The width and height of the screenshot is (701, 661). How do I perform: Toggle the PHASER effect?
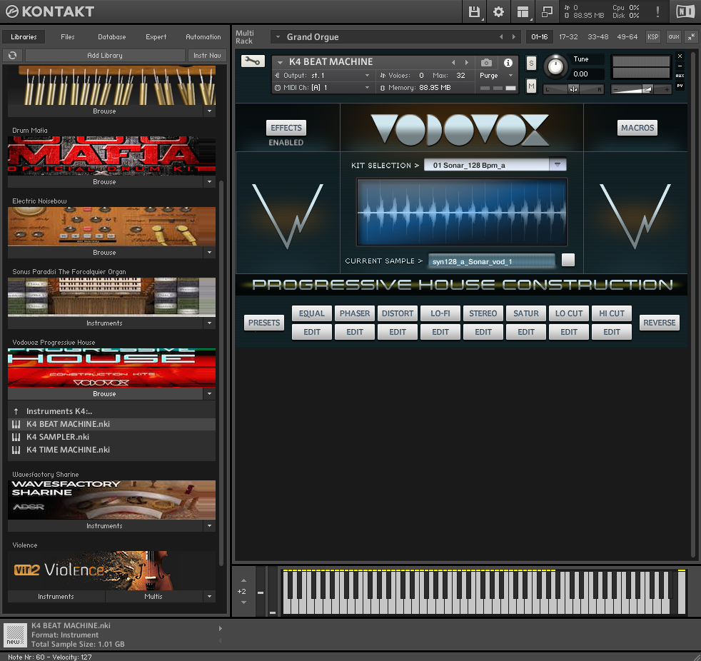(355, 313)
